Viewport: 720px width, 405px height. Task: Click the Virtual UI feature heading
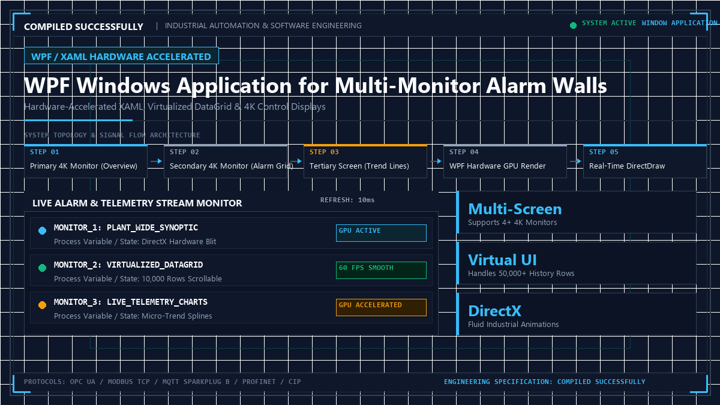click(502, 260)
